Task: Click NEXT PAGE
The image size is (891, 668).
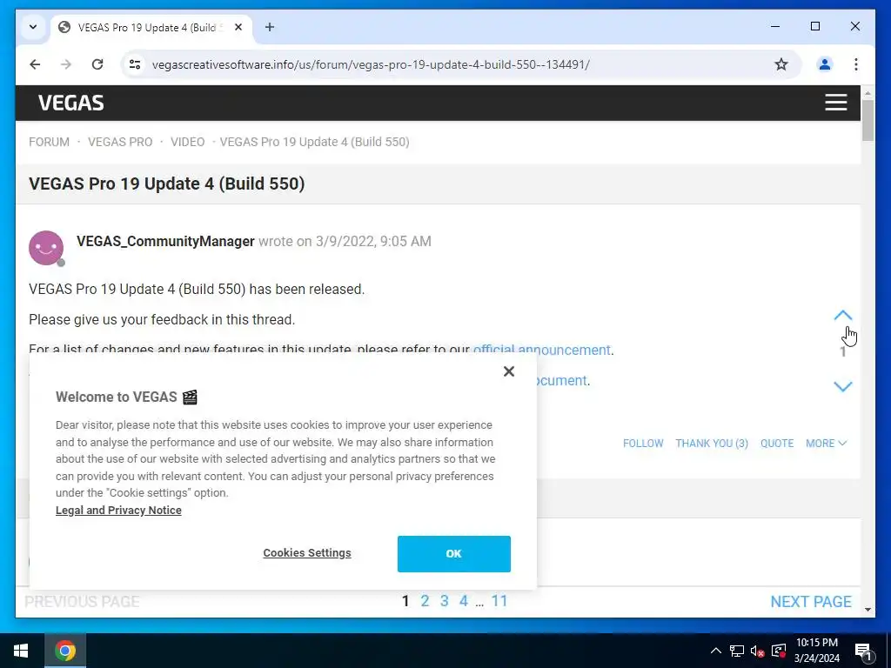Action: 811,602
